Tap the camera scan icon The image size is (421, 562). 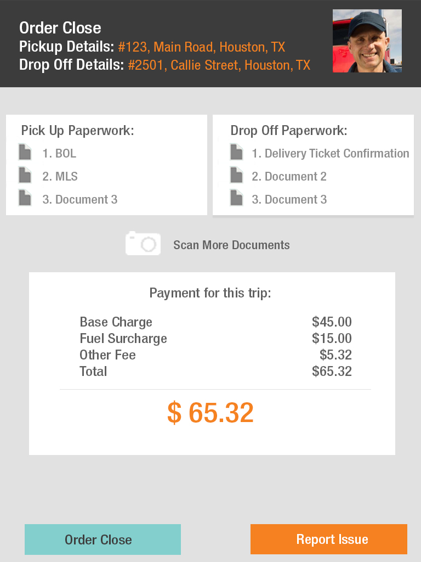[143, 243]
